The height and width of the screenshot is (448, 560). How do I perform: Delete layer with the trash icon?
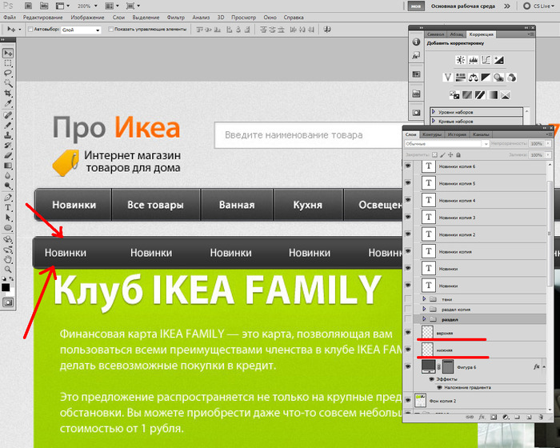point(541,417)
